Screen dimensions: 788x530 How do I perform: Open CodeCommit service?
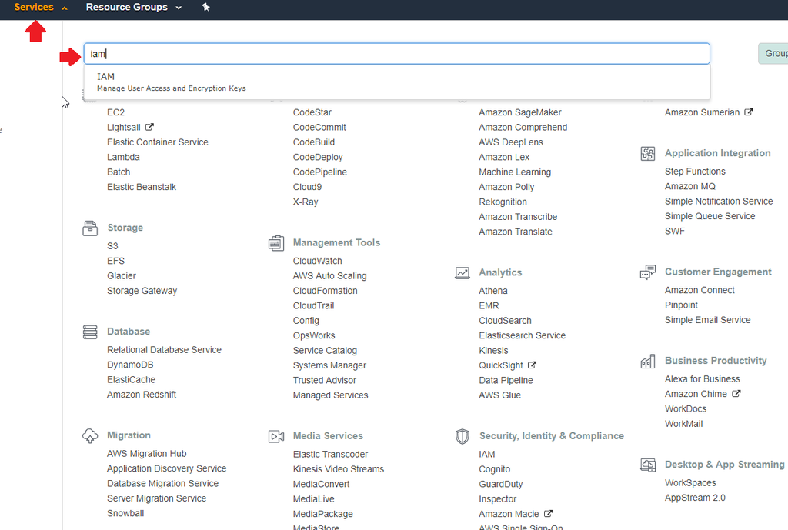coord(319,128)
